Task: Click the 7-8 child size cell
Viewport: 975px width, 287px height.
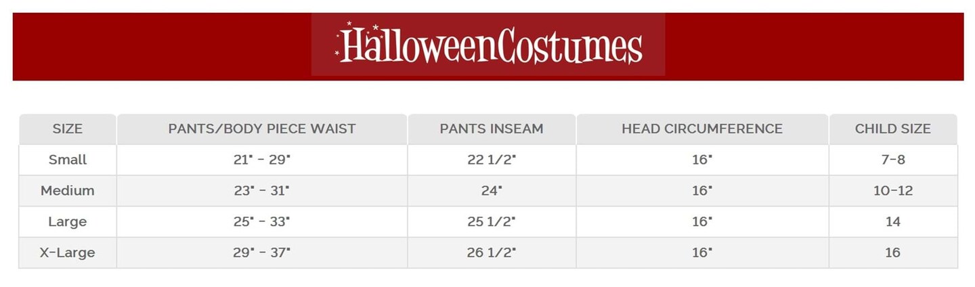Action: (x=892, y=160)
